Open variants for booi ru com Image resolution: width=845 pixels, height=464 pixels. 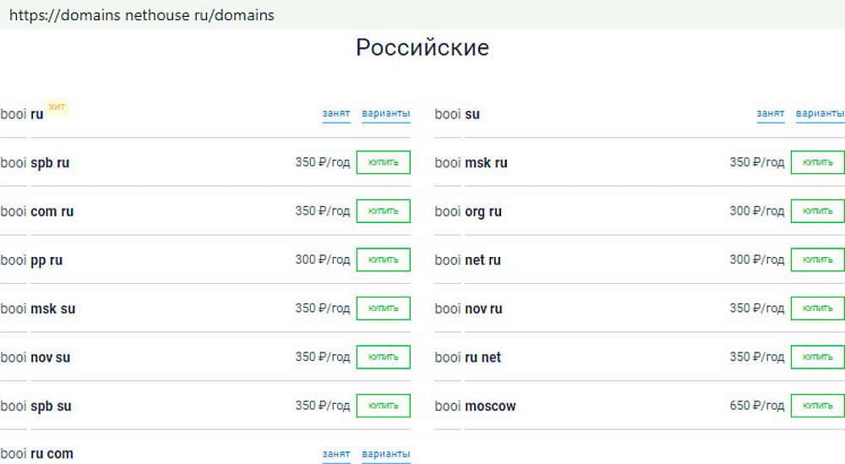(385, 454)
